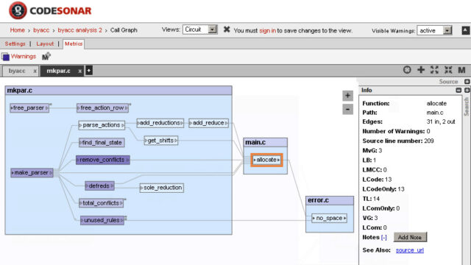Open byacc analysis 2 breadcrumb
The width and height of the screenshot is (471, 265).
[x=80, y=30]
